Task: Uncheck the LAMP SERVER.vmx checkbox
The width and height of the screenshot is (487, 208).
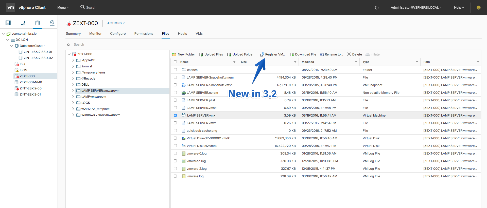Action: click(175, 115)
